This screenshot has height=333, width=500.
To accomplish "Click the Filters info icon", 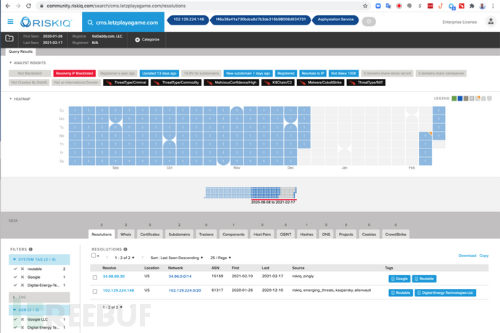I will 30,249.
